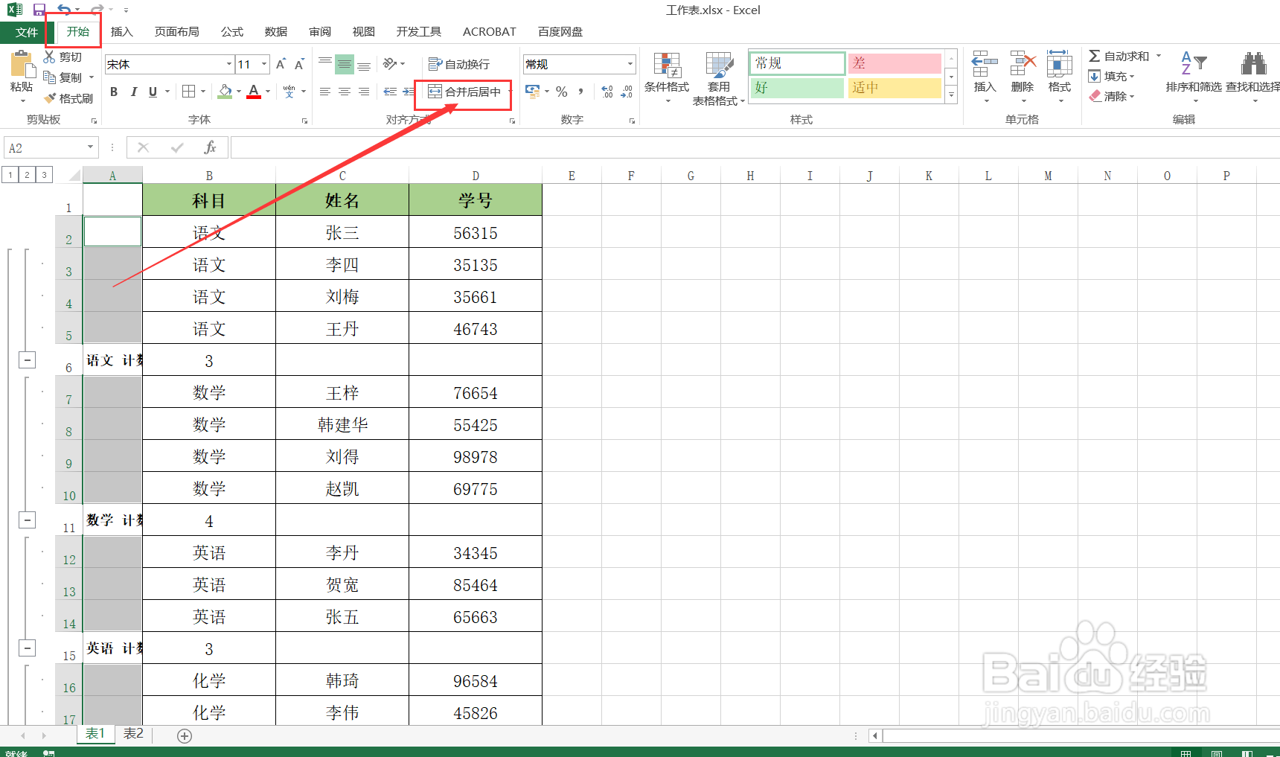Apply the 适中 (Neutral) cell style
The width and height of the screenshot is (1280, 757).
pyautogui.click(x=895, y=88)
